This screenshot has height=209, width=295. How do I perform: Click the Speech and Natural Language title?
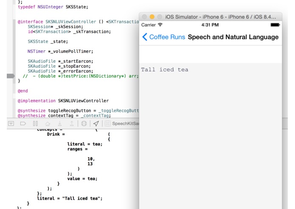(x=233, y=37)
